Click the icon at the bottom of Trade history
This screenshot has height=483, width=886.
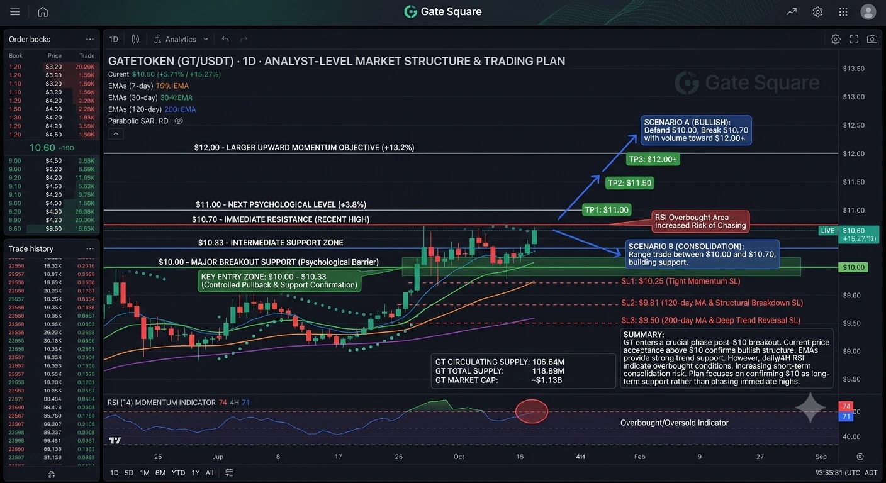point(52,474)
